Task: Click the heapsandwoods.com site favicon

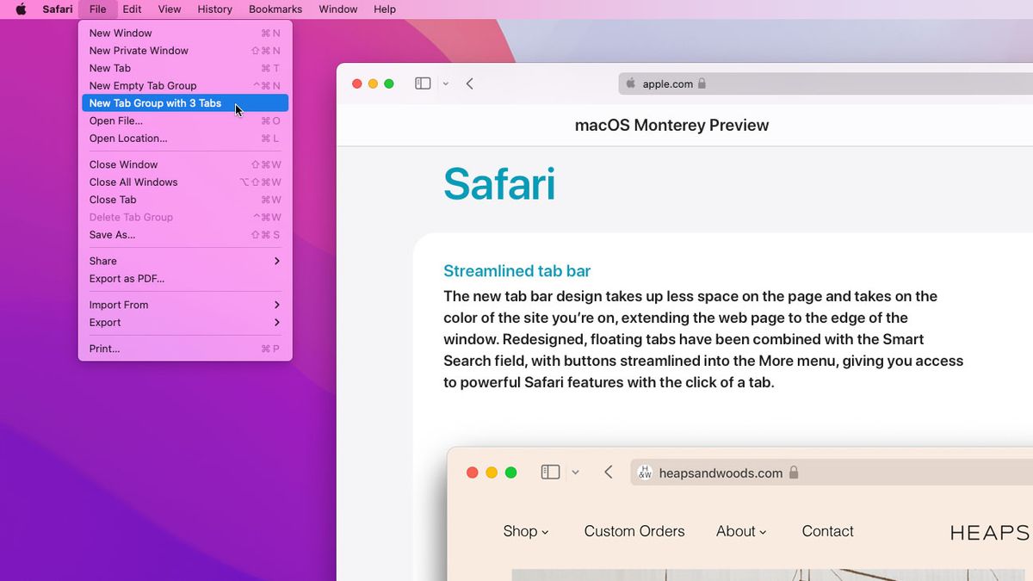Action: [645, 472]
